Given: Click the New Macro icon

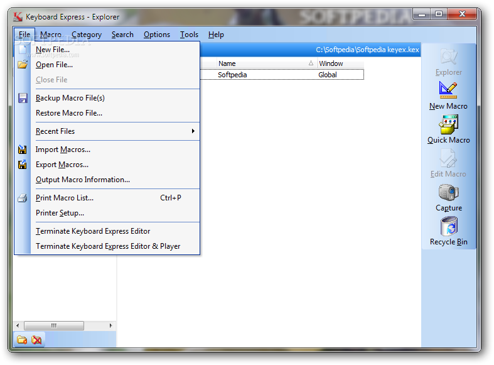Looking at the screenshot, I should point(448,96).
